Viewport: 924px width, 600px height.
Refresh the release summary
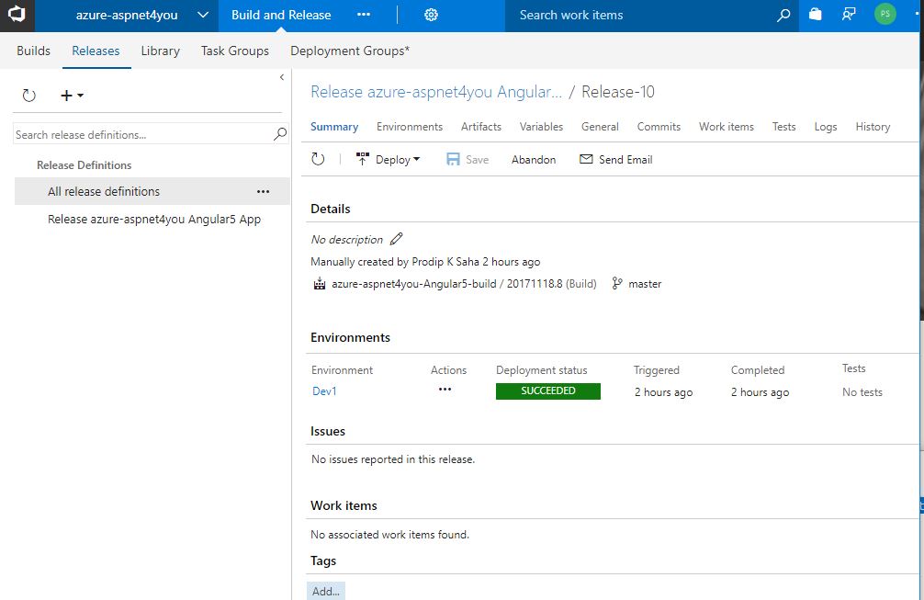318,159
